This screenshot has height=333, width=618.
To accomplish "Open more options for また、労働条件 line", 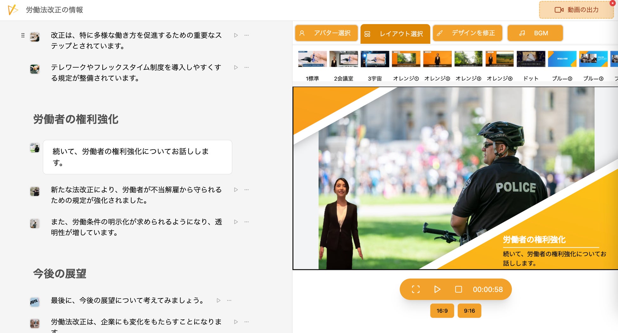I will point(247,222).
